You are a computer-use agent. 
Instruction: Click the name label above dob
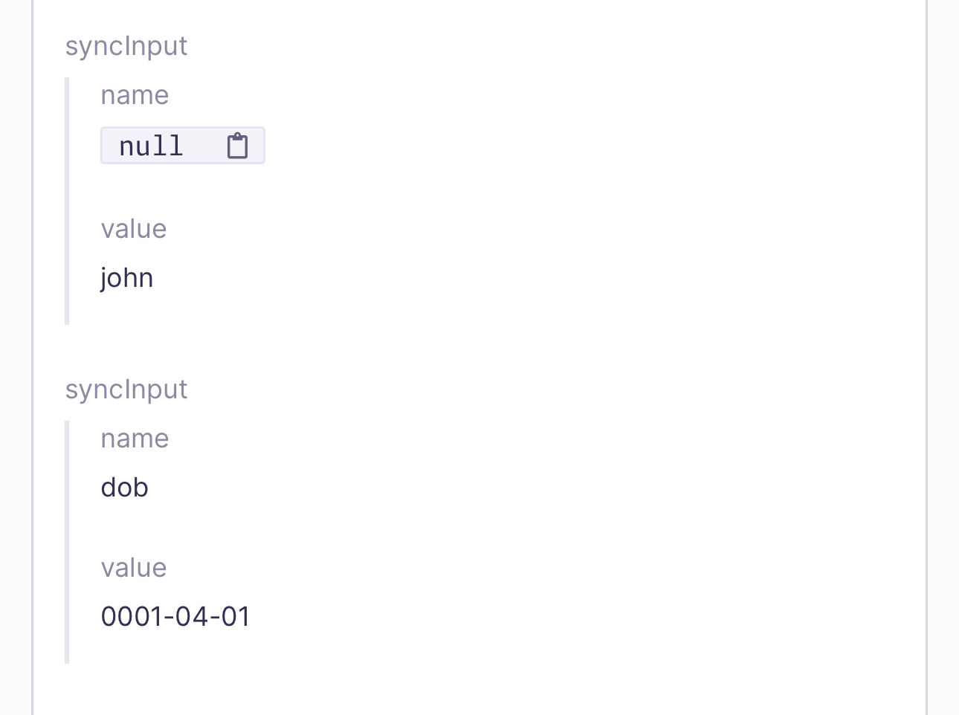135,439
